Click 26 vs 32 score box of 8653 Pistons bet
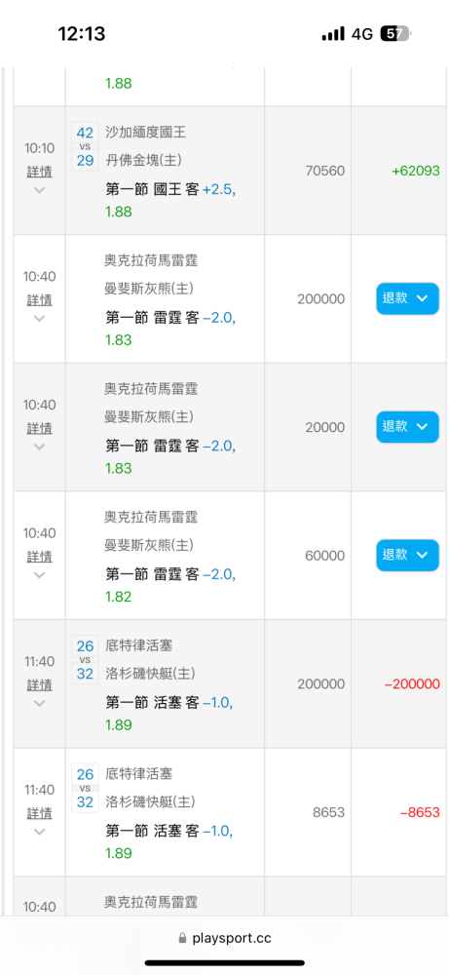 click(85, 788)
